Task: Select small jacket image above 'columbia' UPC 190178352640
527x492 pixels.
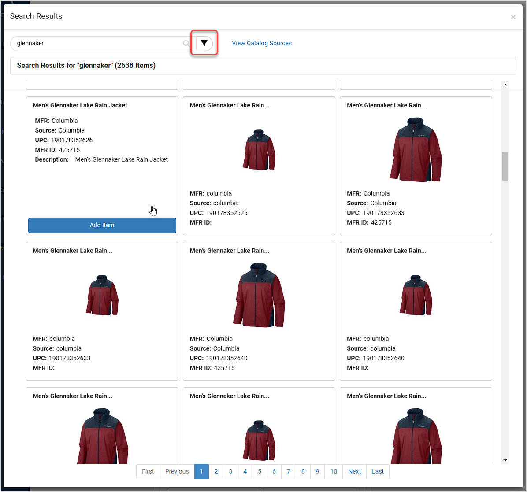Action: 416,295
